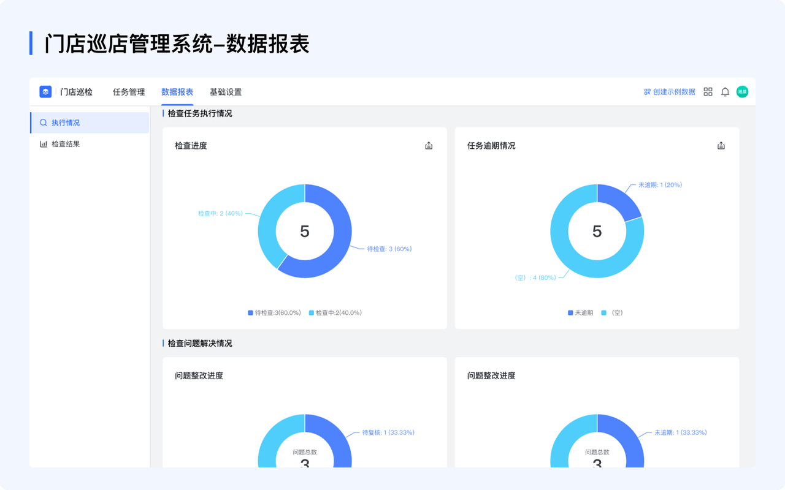Open the 基础设置 tab
This screenshot has width=785, height=490.
tap(226, 92)
